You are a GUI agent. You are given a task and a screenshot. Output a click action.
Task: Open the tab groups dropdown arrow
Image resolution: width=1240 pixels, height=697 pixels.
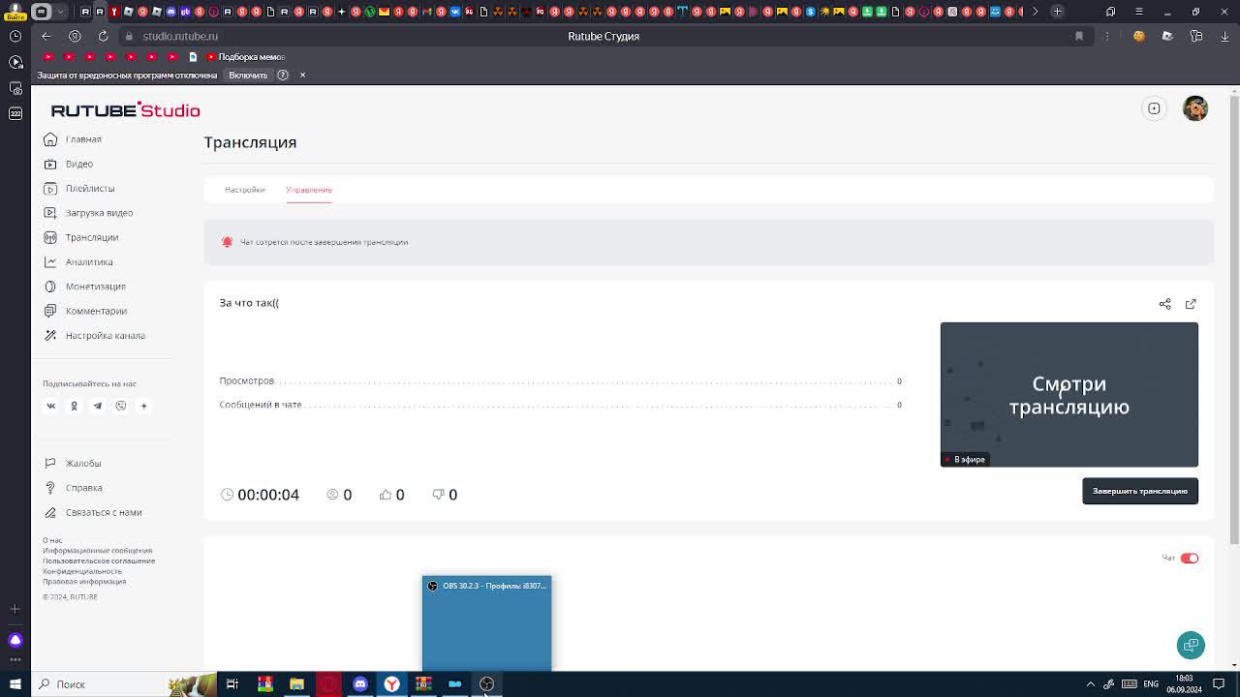click(x=62, y=12)
